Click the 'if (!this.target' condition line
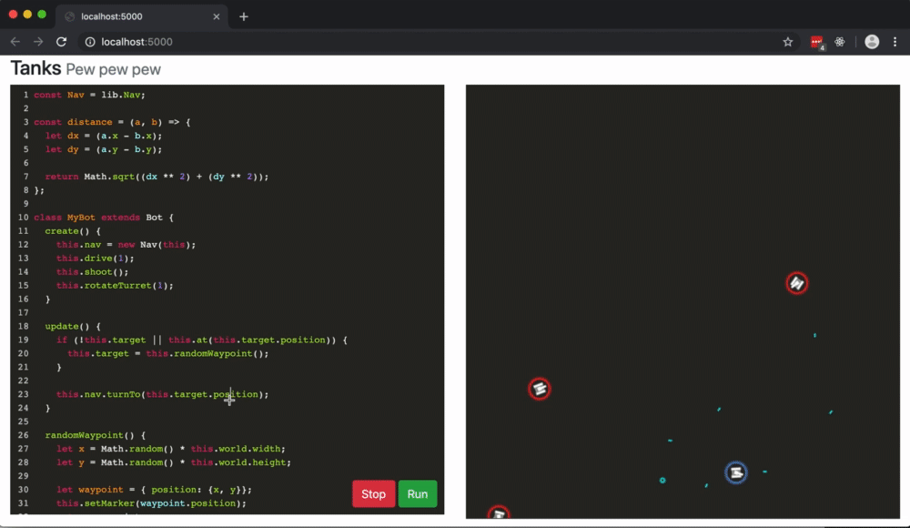 click(x=201, y=340)
